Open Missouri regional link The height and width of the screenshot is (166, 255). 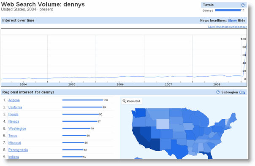point(15,143)
